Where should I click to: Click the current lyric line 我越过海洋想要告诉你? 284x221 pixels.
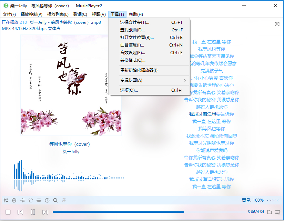(x=212, y=114)
